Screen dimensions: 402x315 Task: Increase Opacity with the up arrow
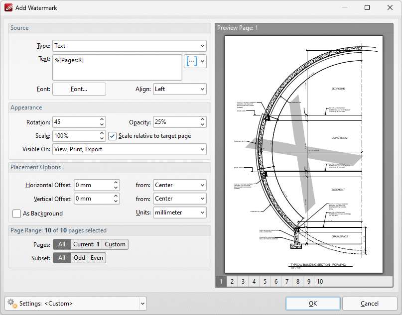tap(203, 119)
